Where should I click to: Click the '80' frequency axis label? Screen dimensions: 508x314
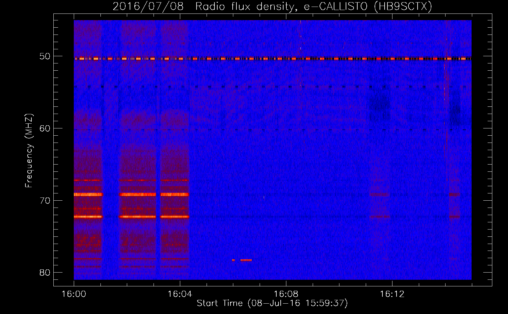click(x=45, y=272)
